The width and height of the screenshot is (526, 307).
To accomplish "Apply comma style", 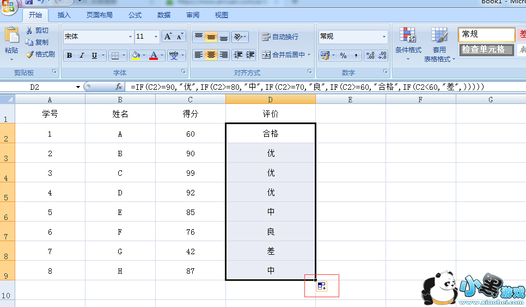I will point(356,56).
